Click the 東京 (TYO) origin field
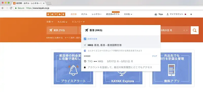 coord(62,30)
